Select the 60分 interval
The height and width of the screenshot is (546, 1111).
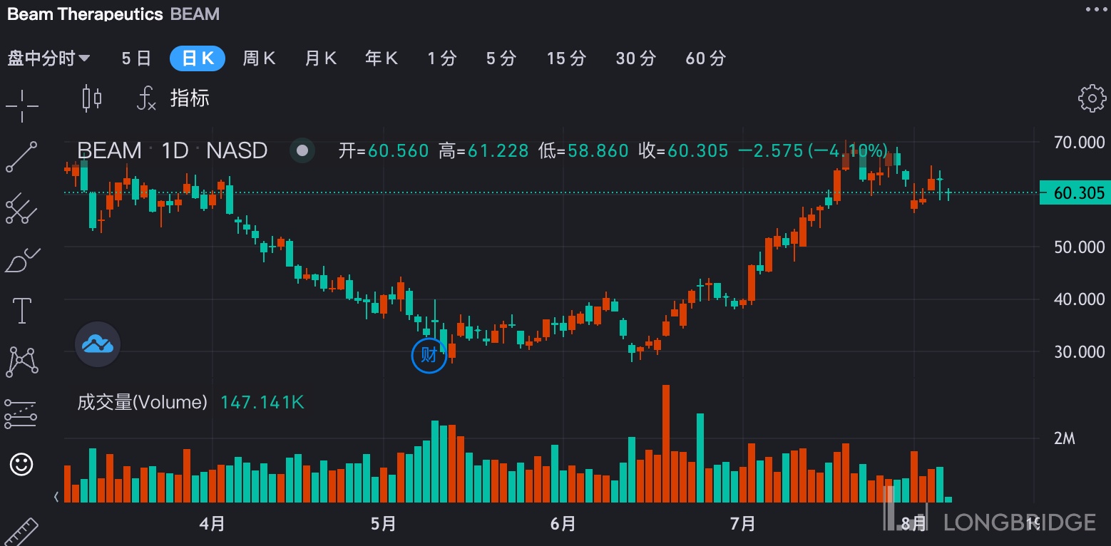click(705, 58)
